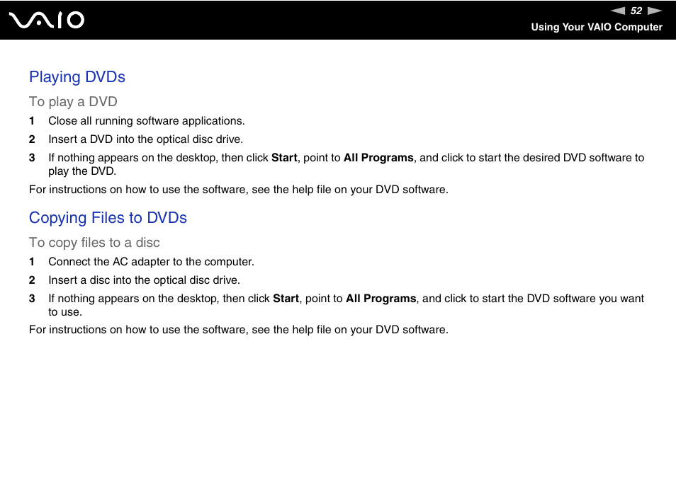
Task: Click 'Insert a disc into the optical disc drive.'
Action: click(144, 280)
